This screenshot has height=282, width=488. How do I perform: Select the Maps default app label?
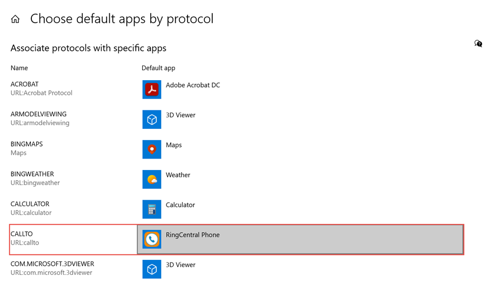coord(173,145)
